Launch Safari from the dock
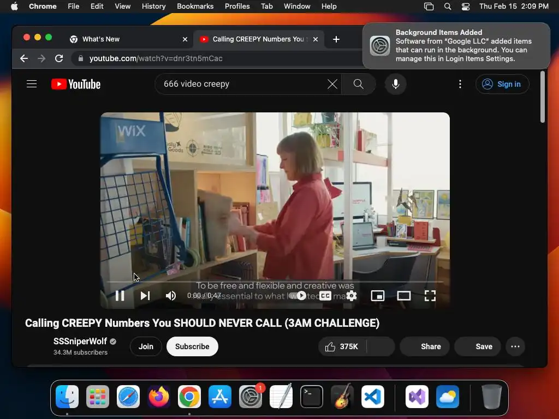559x419 pixels. tap(128, 397)
